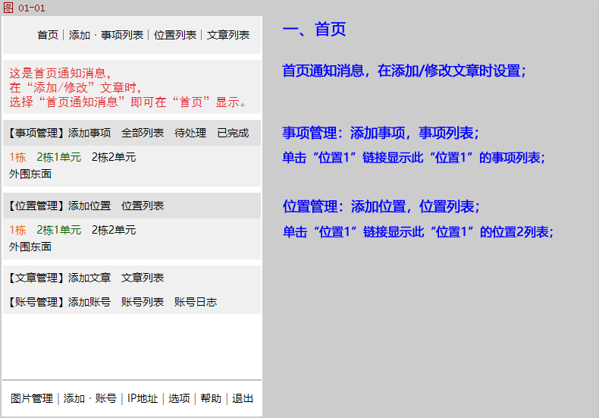
Task: Select 2栋1单元 under the 位置管理 section
Action: (x=58, y=230)
